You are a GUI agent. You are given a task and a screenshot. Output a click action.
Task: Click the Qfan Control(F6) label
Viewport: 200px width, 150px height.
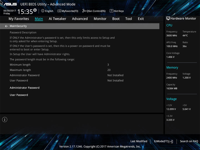coord(96,11)
